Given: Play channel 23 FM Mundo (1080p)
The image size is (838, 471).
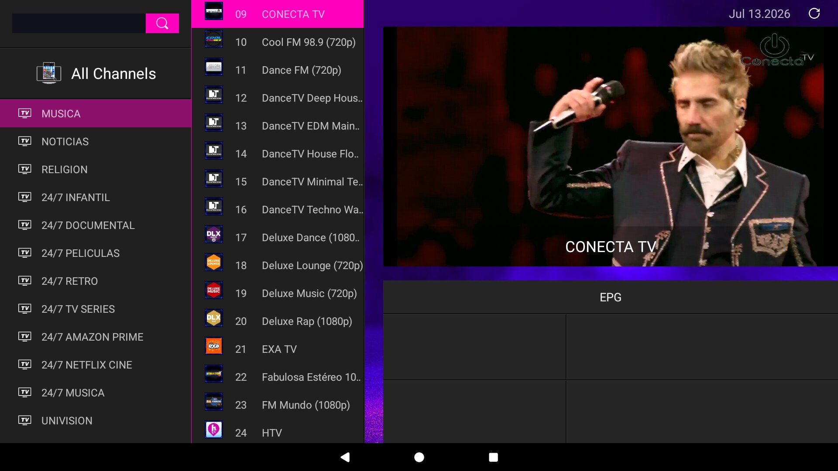Looking at the screenshot, I should coord(278,405).
